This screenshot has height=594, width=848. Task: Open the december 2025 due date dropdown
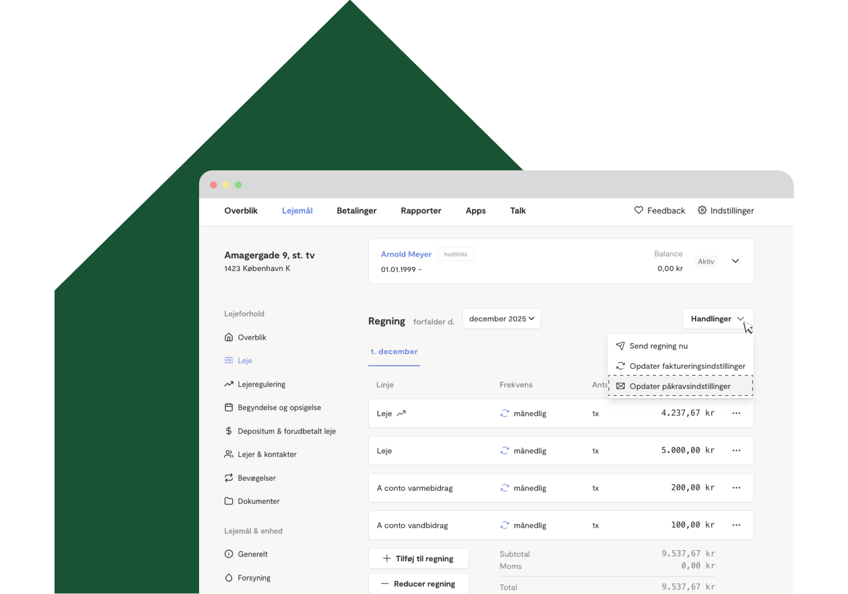pos(501,319)
